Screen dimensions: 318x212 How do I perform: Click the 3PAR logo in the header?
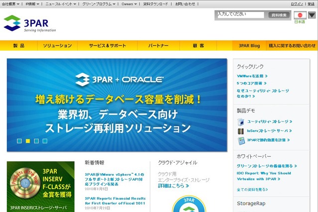coord(29,23)
